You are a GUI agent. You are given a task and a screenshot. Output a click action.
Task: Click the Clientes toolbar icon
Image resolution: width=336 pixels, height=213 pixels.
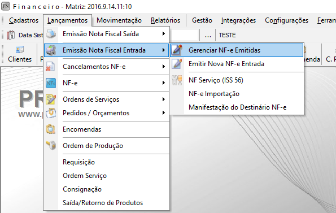[x=20, y=50]
